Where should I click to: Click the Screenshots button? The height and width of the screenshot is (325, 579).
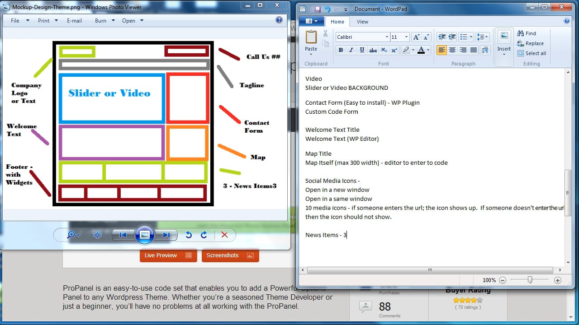point(230,255)
